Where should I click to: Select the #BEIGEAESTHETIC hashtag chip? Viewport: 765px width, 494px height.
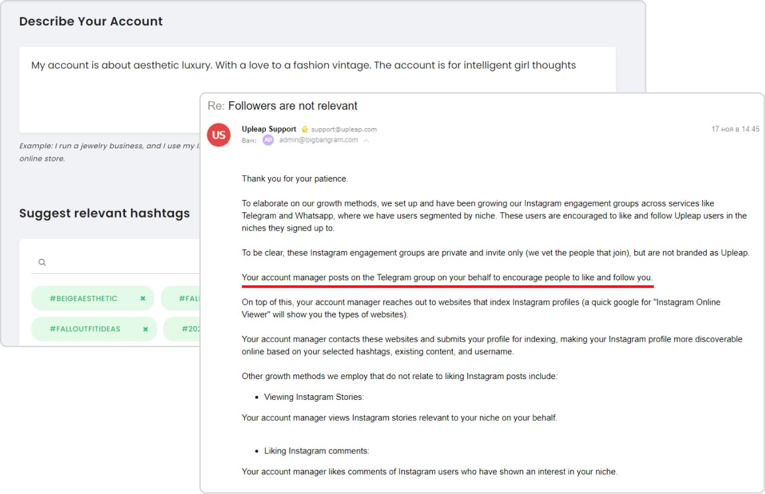(x=84, y=299)
